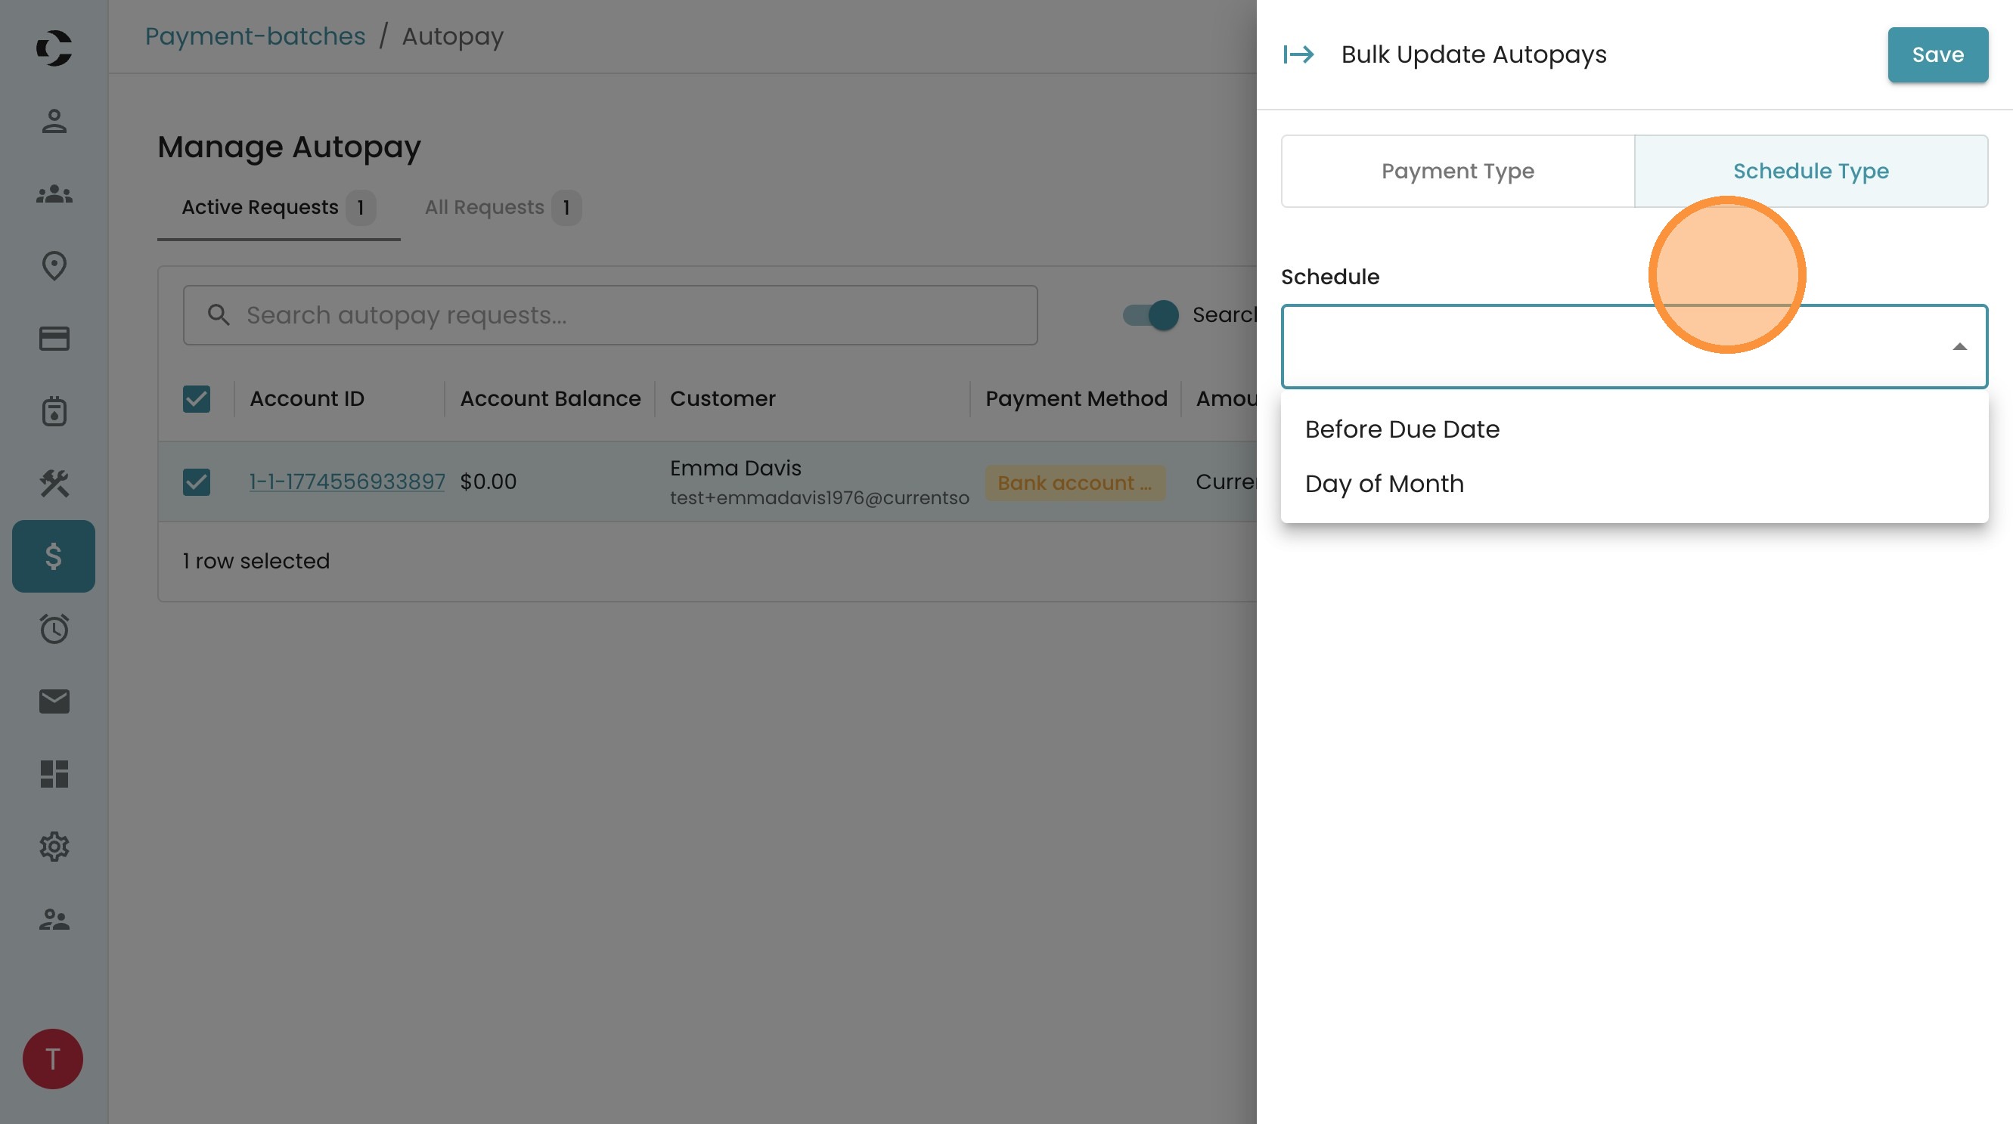Switch to Payment Type tab
The height and width of the screenshot is (1124, 2013).
coord(1457,171)
